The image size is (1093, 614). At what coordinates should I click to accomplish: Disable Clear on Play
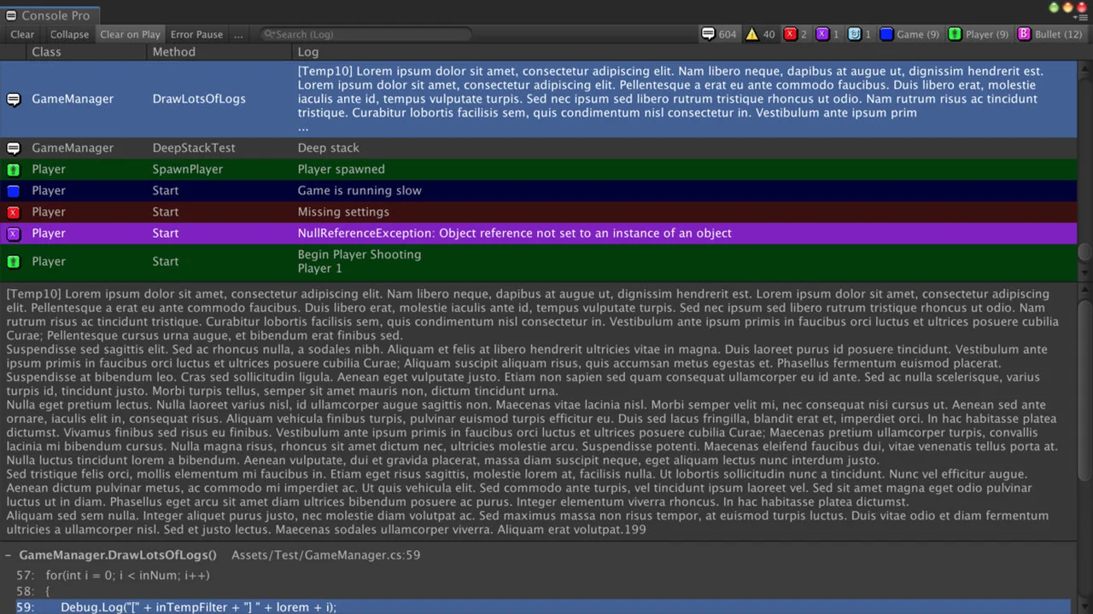click(130, 34)
